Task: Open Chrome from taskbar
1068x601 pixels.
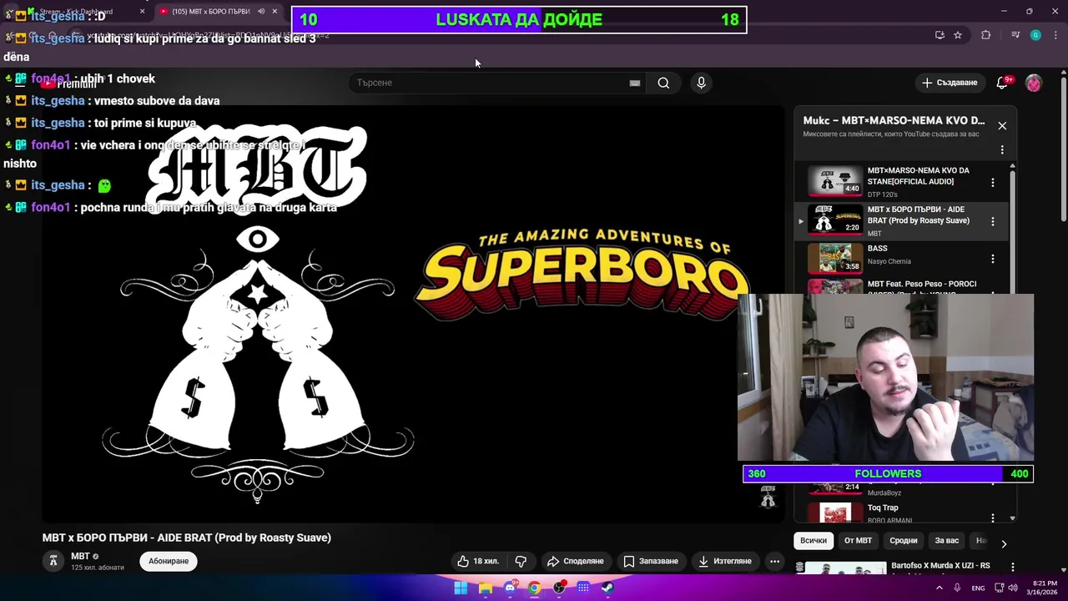Action: click(x=534, y=588)
